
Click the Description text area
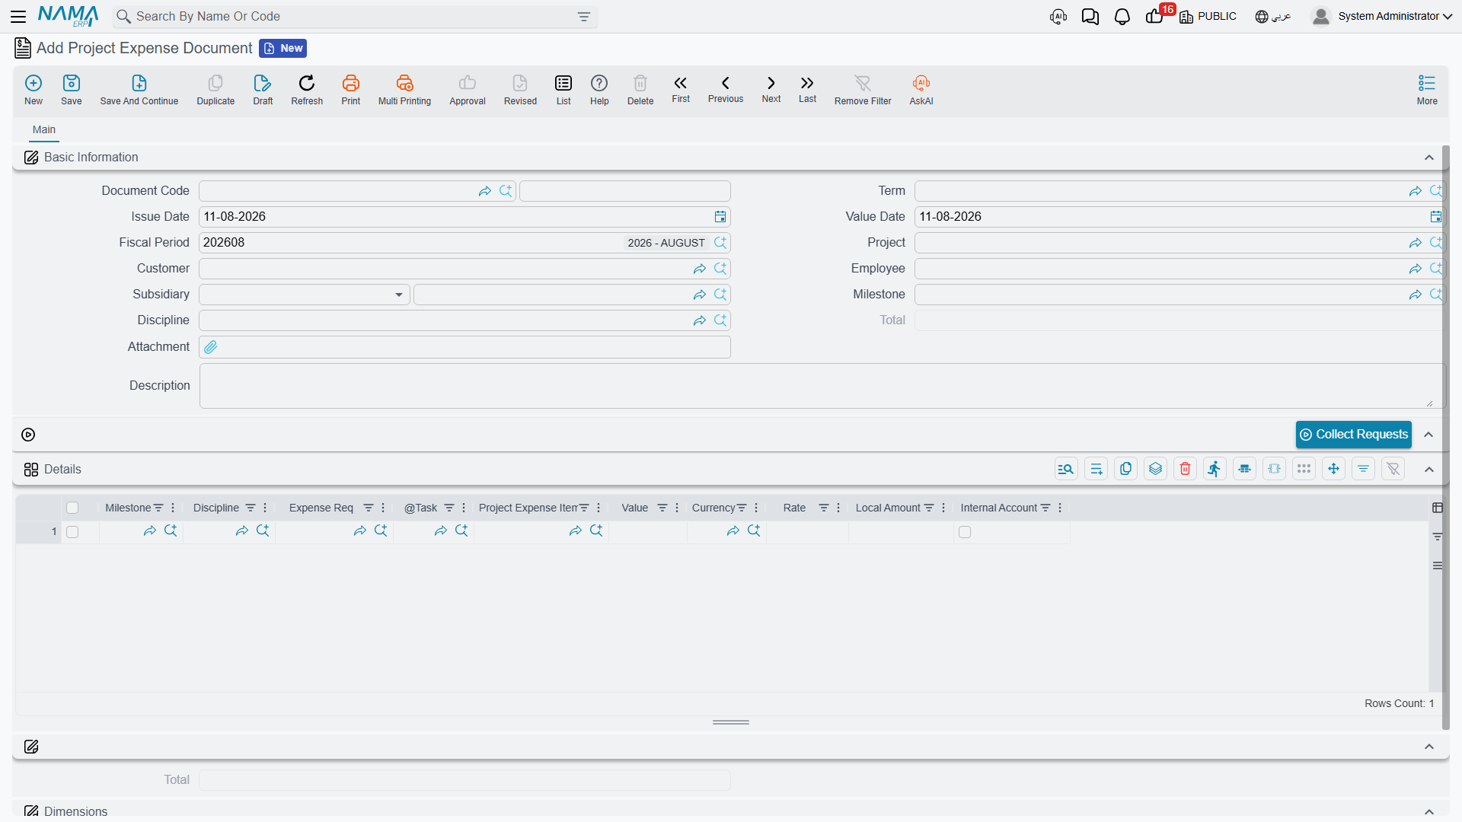click(821, 386)
